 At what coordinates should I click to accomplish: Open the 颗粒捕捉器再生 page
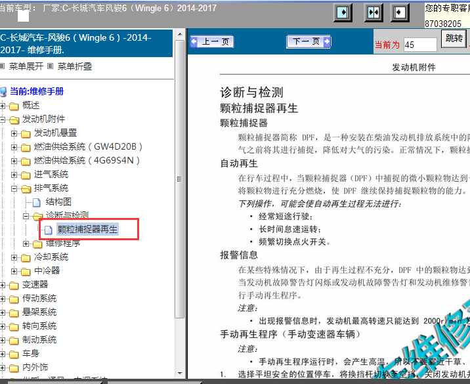coord(87,229)
